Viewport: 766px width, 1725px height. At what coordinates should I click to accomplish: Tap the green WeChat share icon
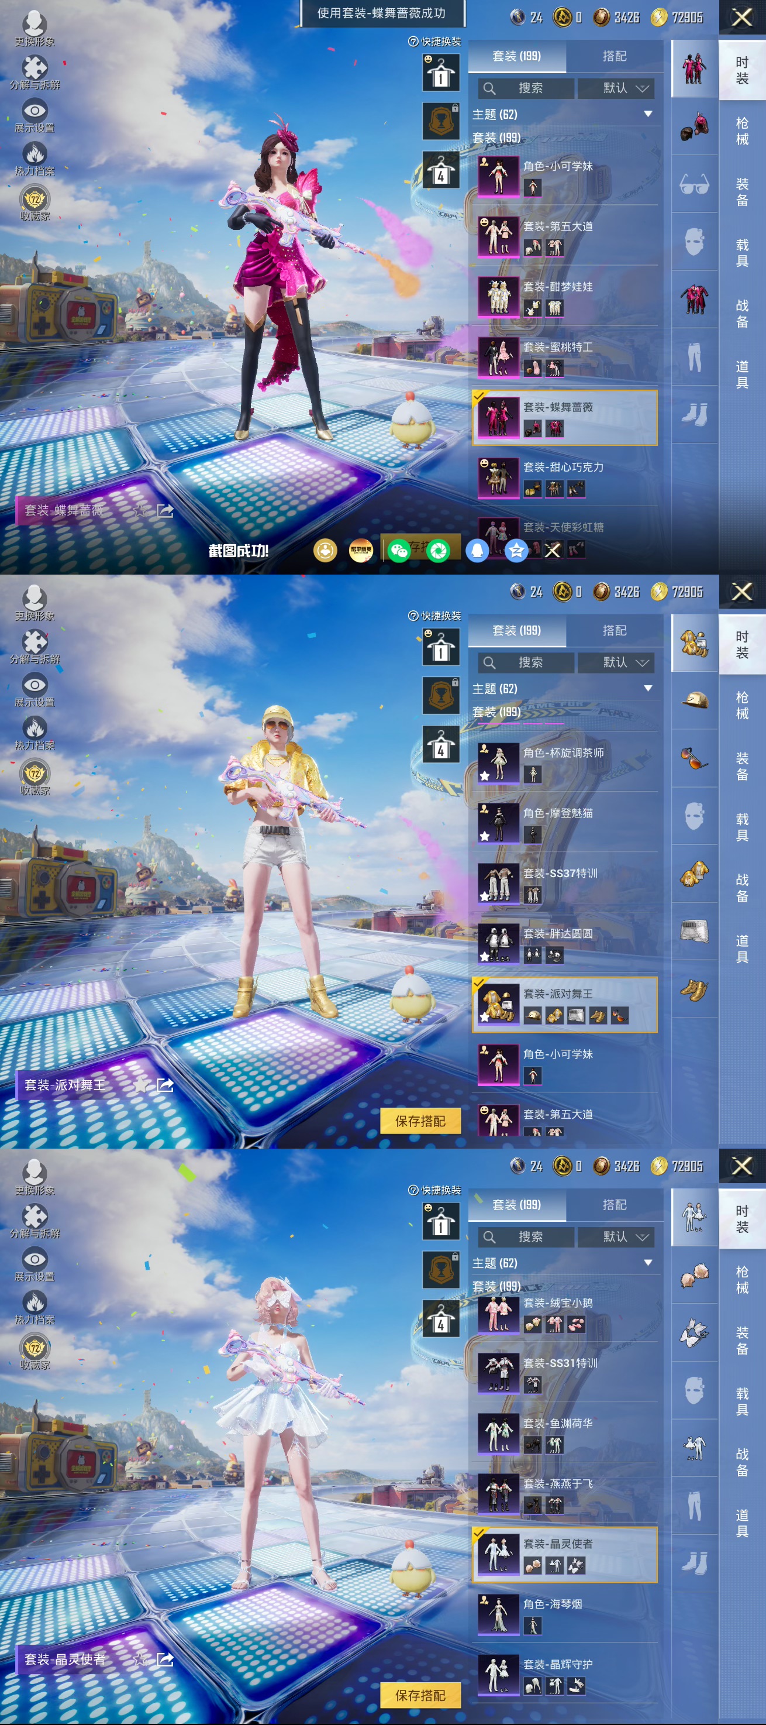point(399,551)
